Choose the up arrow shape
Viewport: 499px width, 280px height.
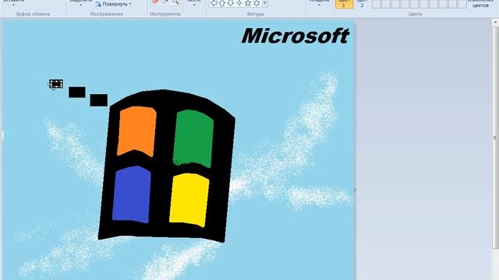pos(222,3)
